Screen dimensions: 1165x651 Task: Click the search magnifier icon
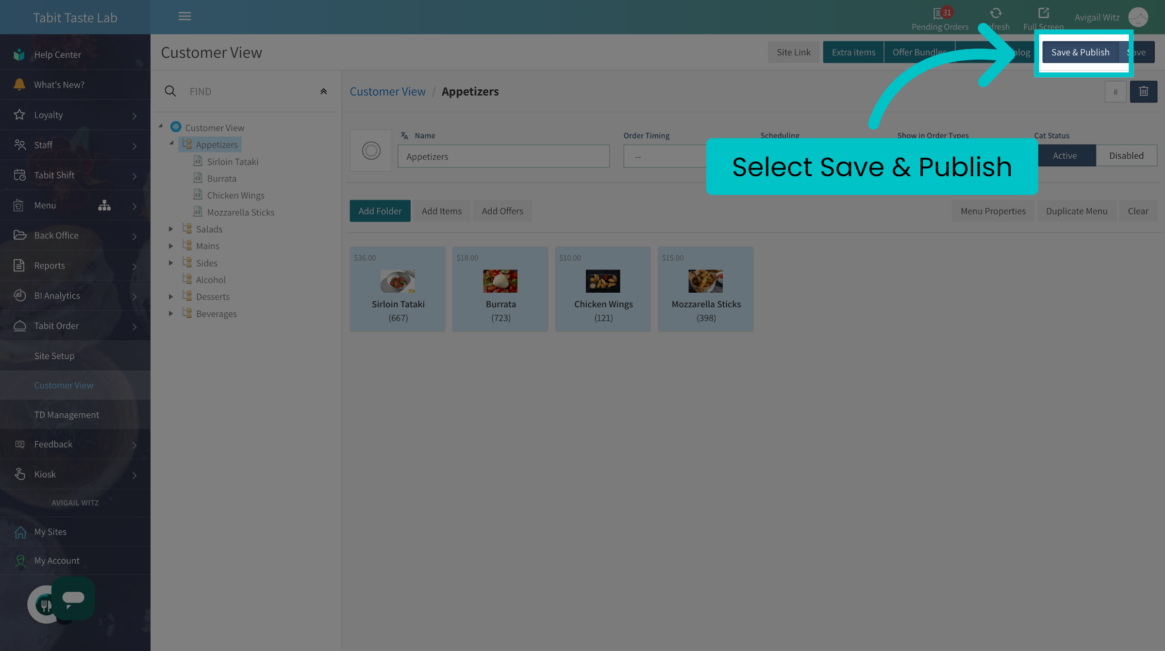[x=170, y=91]
